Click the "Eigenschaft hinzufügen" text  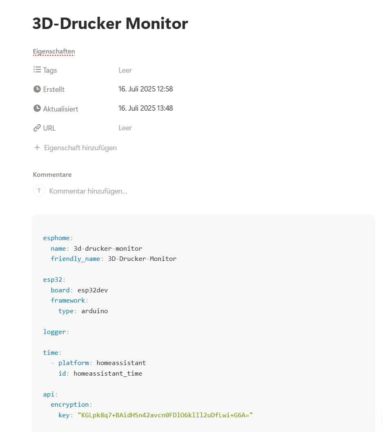click(80, 148)
